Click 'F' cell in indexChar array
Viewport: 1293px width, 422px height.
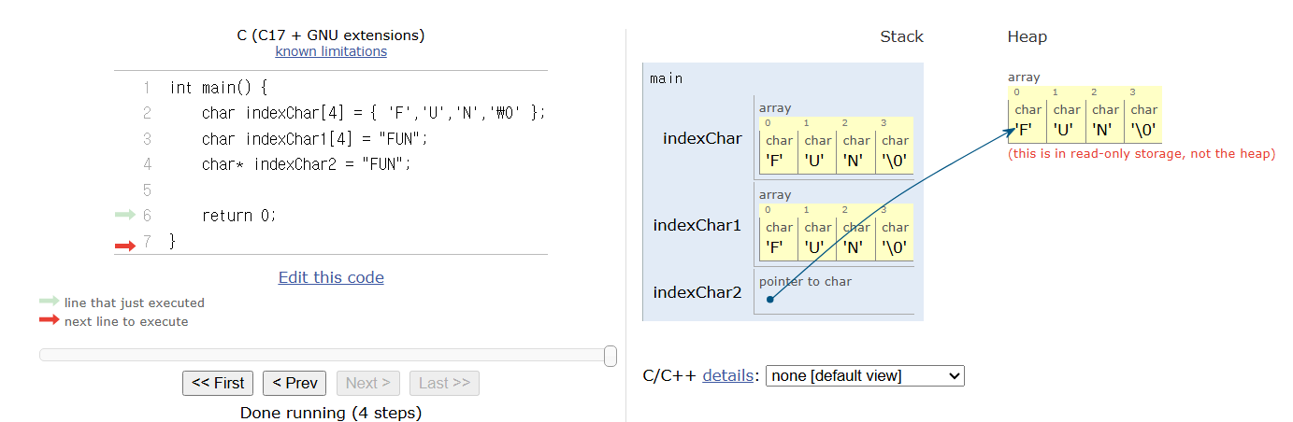point(779,150)
